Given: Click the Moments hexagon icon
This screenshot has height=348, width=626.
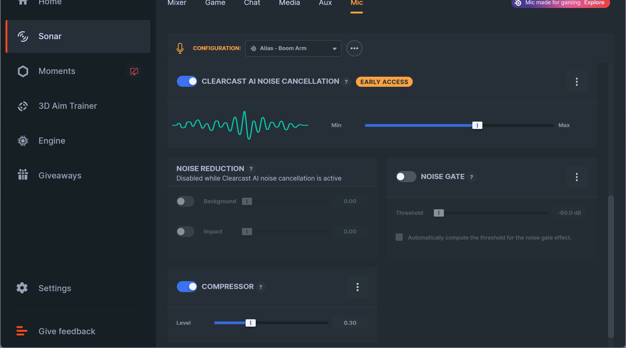Looking at the screenshot, I should point(23,71).
